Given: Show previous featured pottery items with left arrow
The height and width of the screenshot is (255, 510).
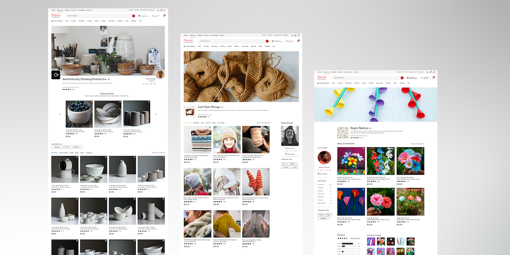Looking at the screenshot, I should pyautogui.click(x=59, y=114).
